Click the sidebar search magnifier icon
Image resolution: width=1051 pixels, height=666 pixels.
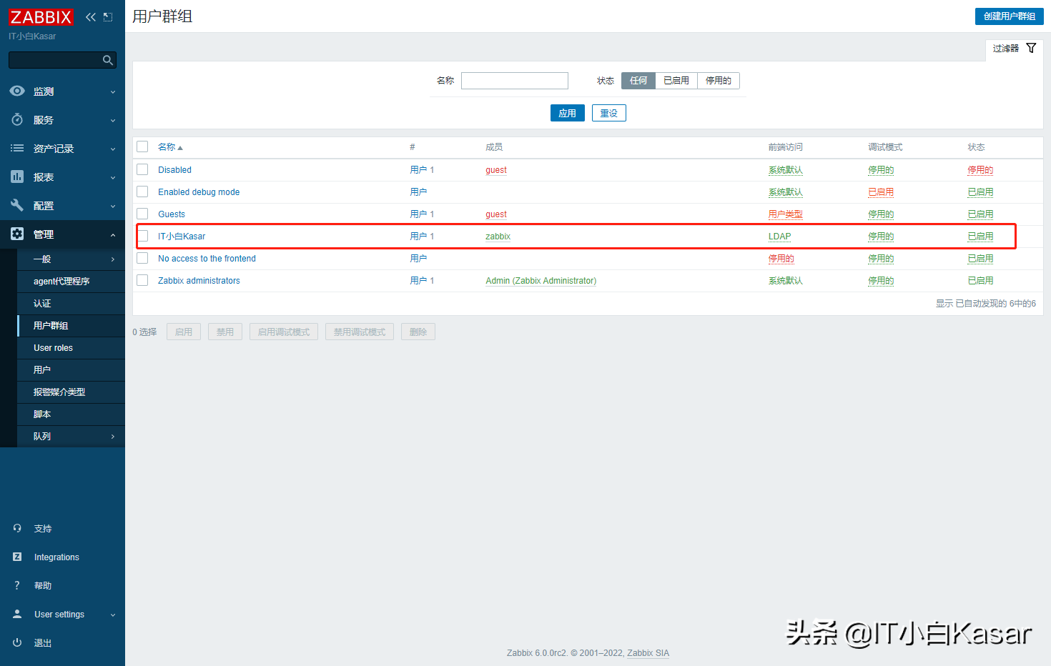(108, 60)
